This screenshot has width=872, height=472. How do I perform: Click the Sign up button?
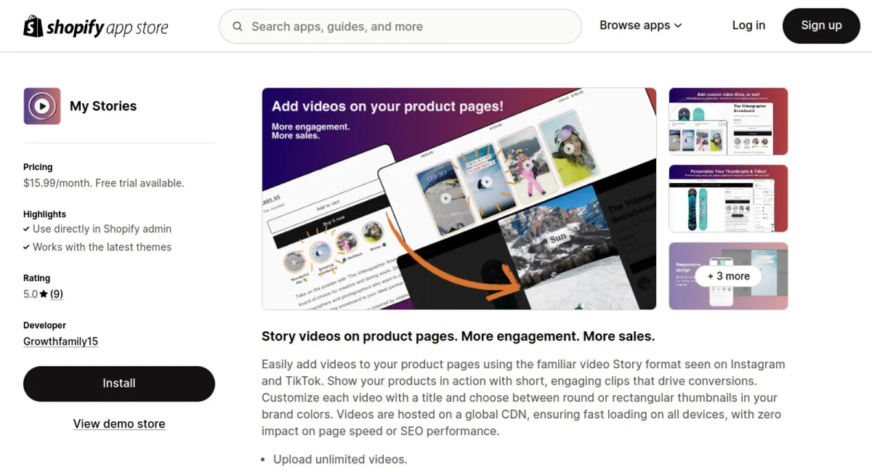point(821,25)
